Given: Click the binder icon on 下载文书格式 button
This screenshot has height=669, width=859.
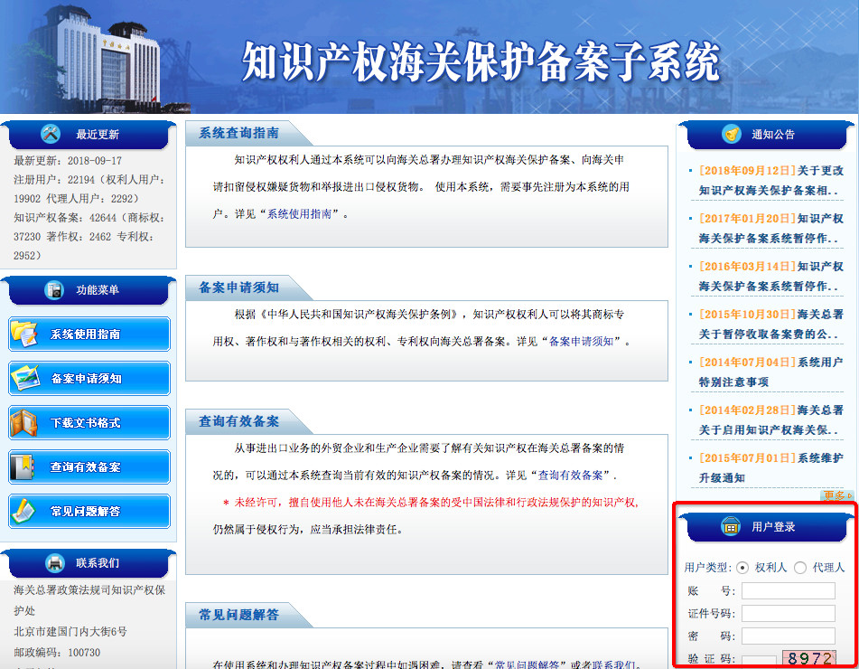Looking at the screenshot, I should click(x=23, y=423).
